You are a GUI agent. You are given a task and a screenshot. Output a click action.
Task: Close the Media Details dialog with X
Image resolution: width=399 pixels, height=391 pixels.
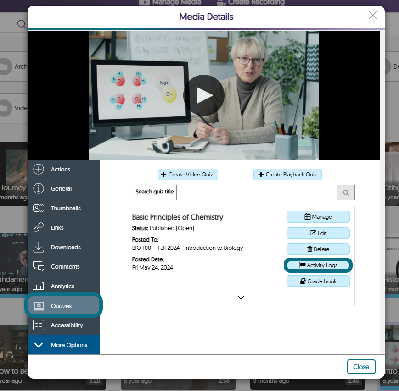click(x=372, y=15)
